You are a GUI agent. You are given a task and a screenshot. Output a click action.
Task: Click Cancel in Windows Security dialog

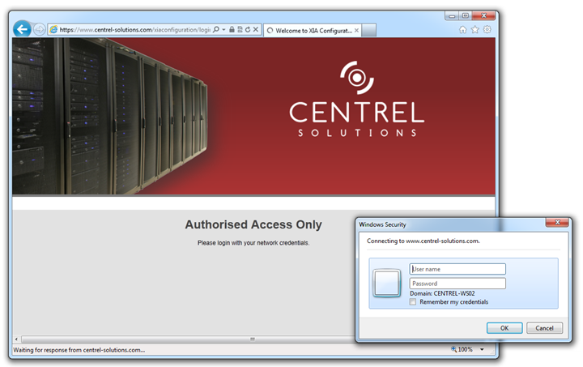(544, 328)
